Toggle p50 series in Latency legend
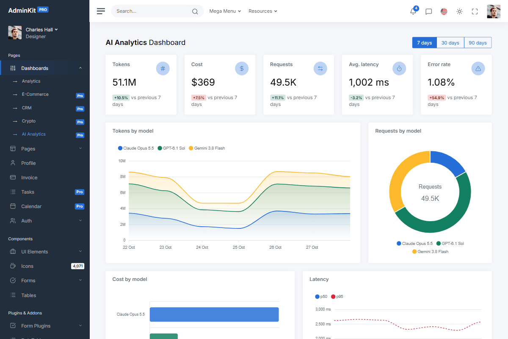 coord(321,297)
